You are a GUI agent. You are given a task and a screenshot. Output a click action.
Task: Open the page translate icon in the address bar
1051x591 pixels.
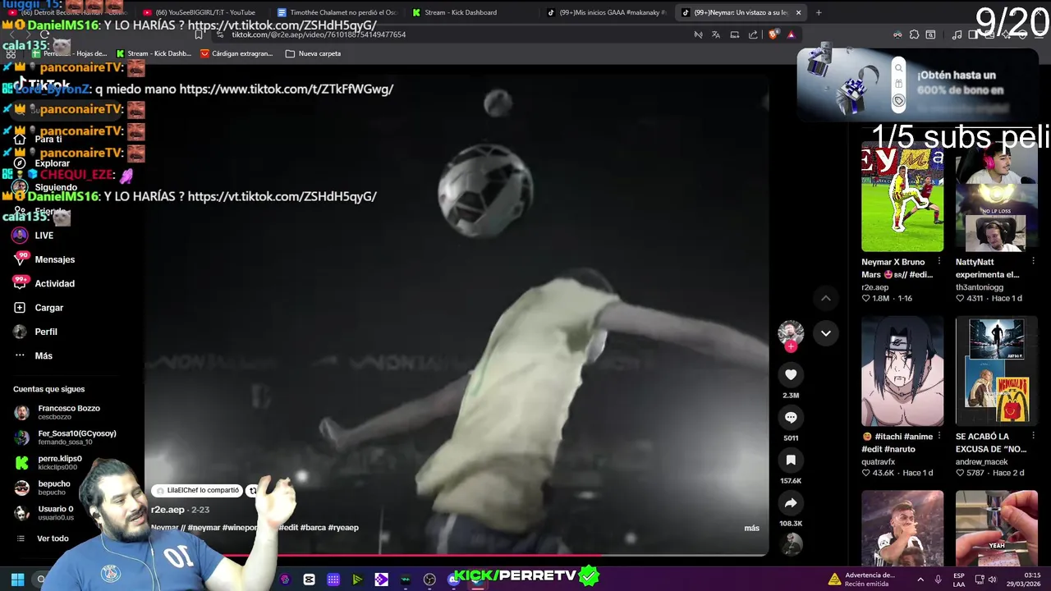tap(716, 34)
